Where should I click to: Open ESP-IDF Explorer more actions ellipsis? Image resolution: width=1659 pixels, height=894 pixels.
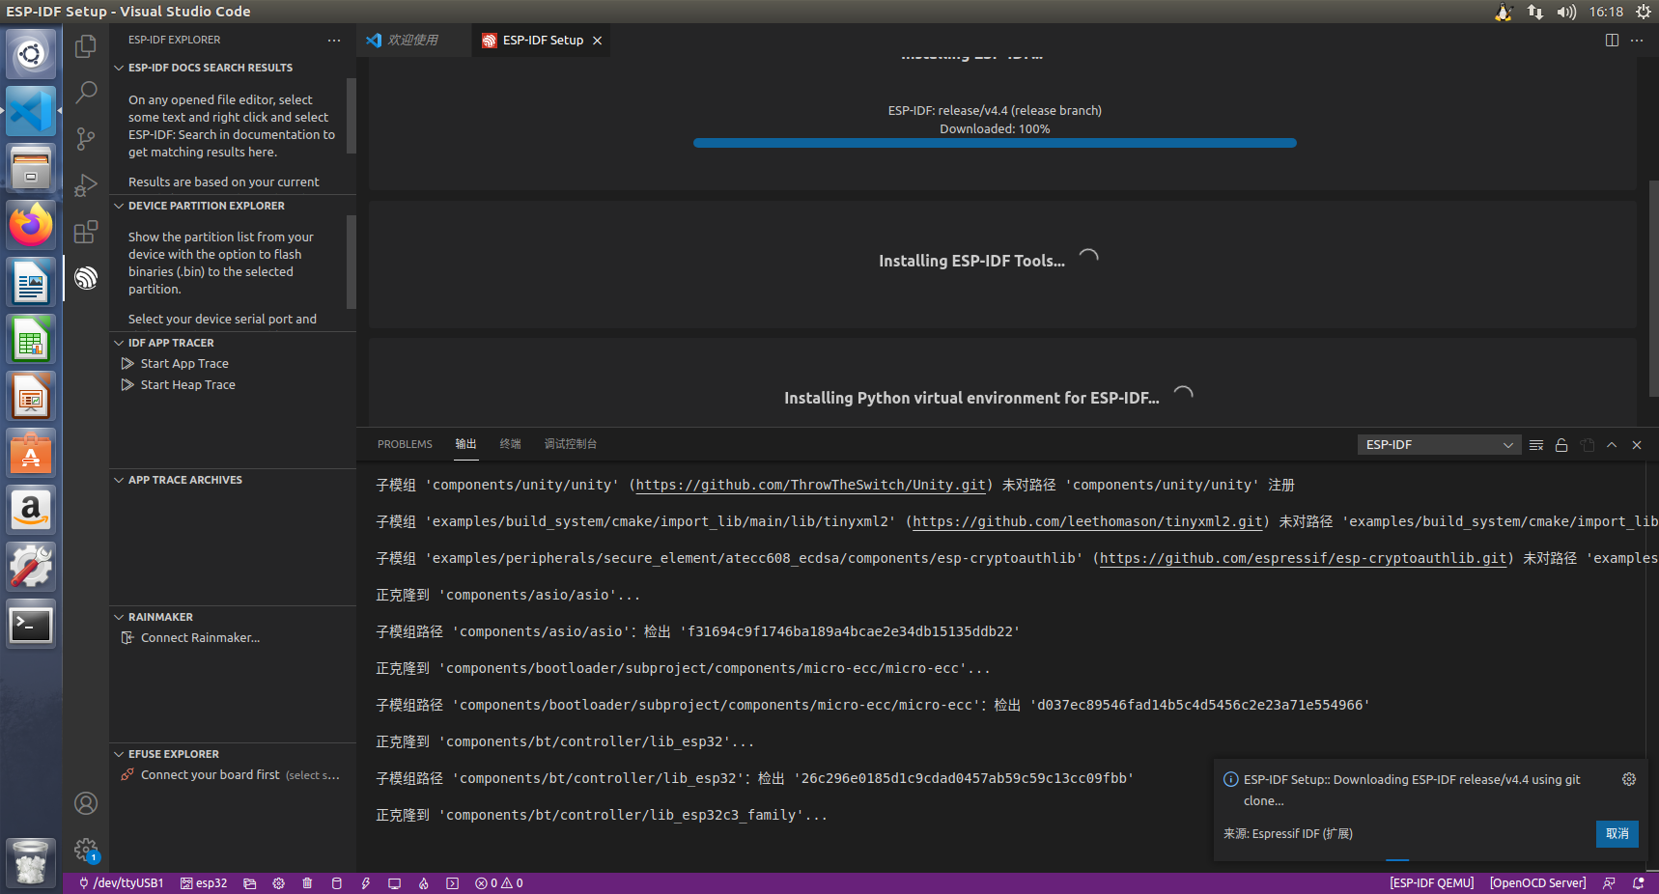coord(334,40)
